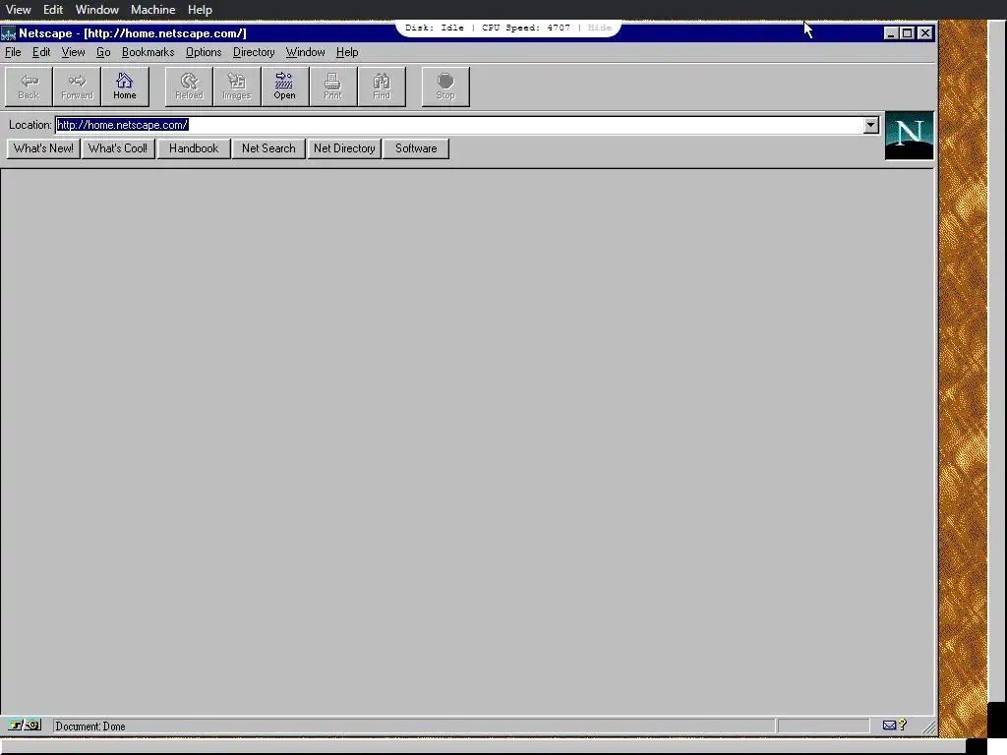Click the Back toolbar button
Viewport: 1007px width, 755px height.
[29, 87]
